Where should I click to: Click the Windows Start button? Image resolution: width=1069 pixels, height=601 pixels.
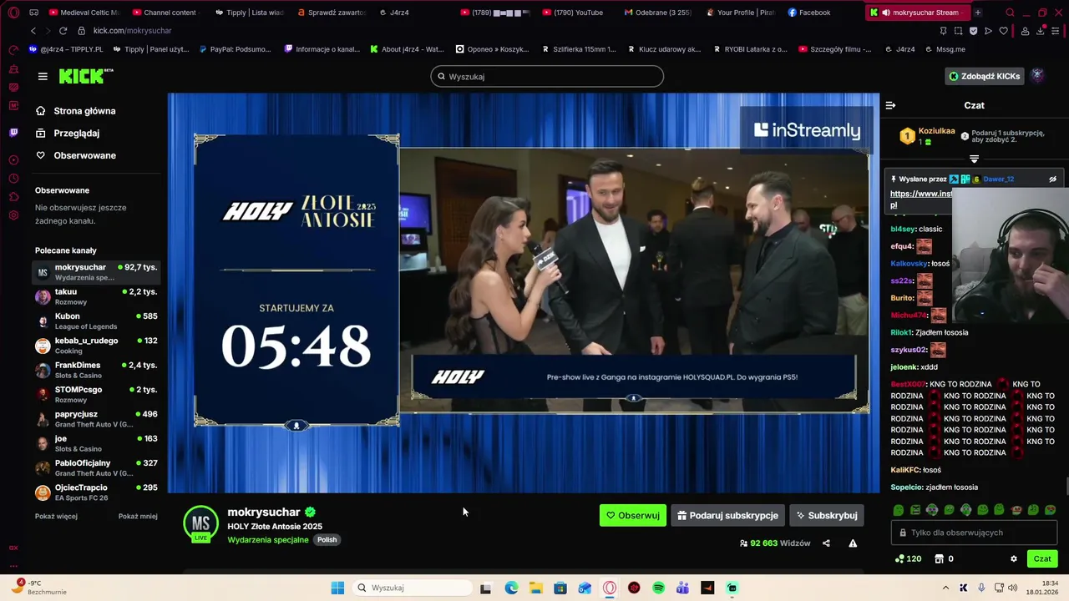[x=337, y=588]
